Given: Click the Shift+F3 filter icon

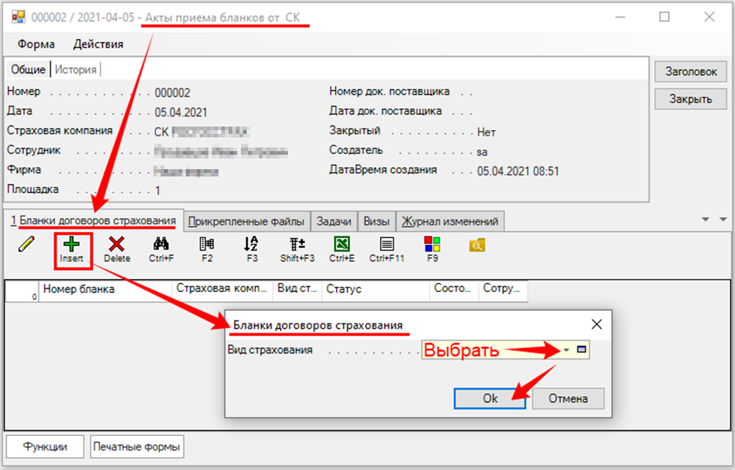Looking at the screenshot, I should click(x=297, y=244).
